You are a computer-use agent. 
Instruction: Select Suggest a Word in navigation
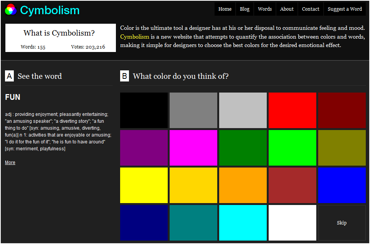[345, 9]
